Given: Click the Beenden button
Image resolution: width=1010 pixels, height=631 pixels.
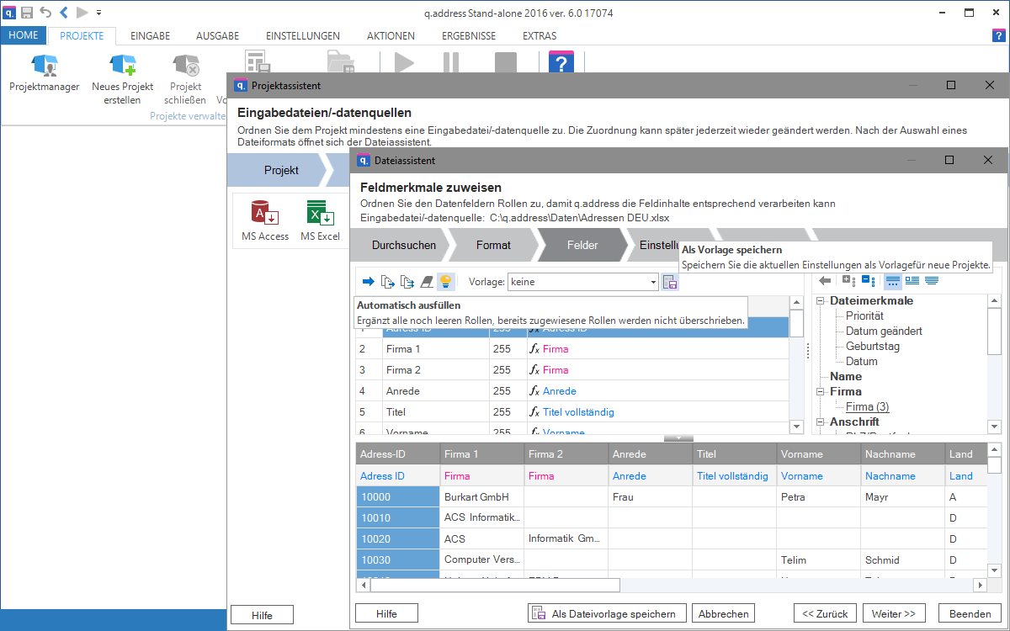Looking at the screenshot, I should point(970,614).
